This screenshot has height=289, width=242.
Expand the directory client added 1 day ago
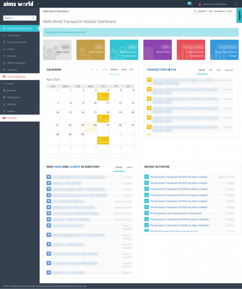point(49,177)
